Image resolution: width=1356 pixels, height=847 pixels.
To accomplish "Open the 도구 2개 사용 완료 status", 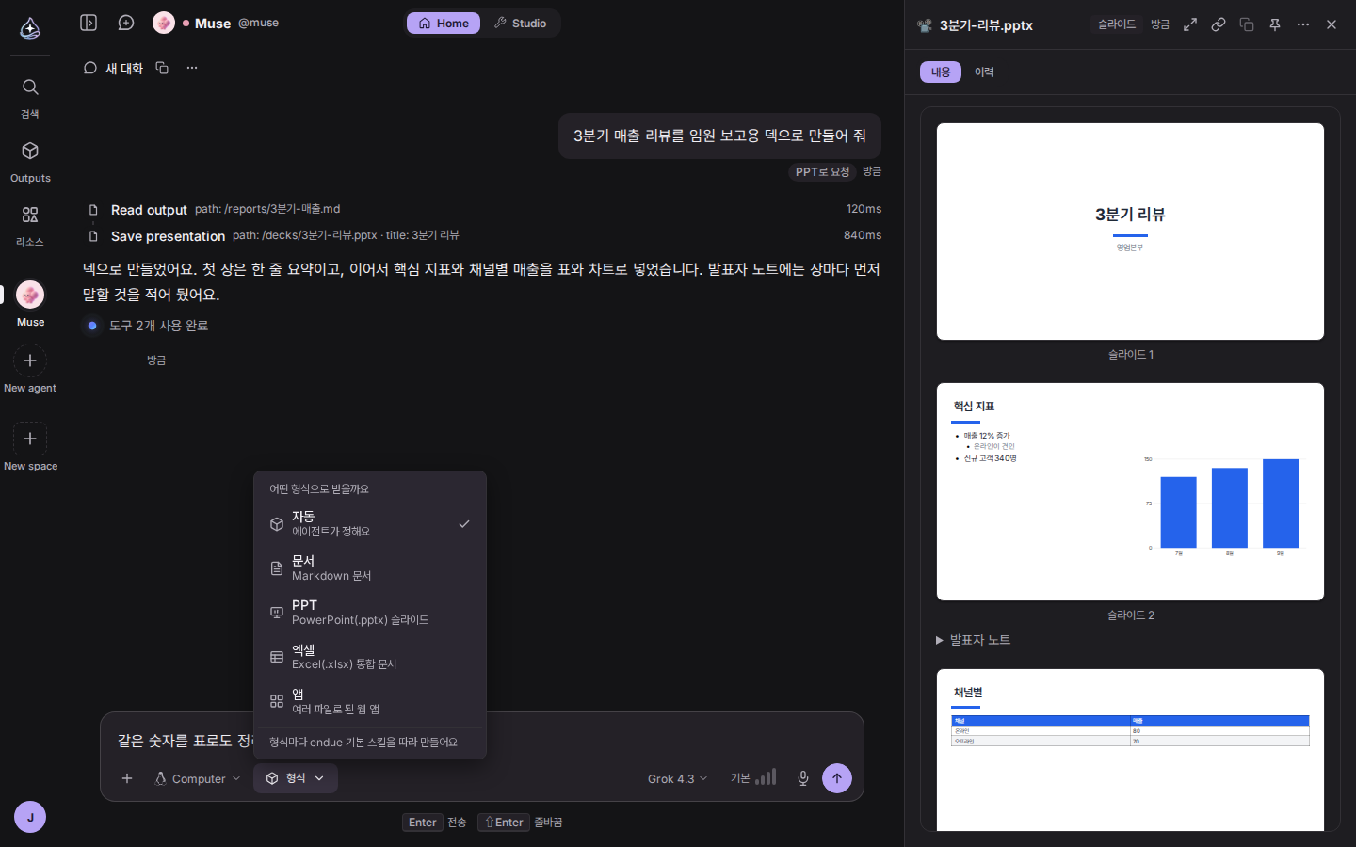I will coord(146,326).
